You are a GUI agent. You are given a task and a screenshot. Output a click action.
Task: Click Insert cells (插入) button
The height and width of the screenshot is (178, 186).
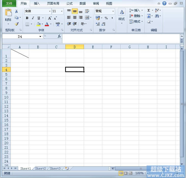click(136, 10)
